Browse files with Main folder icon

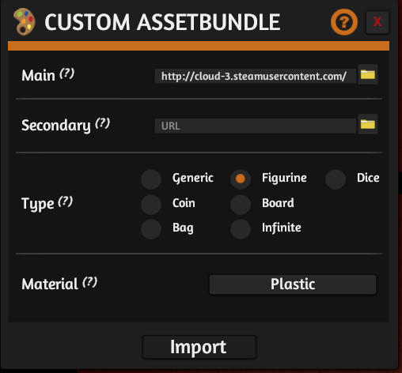(368, 74)
